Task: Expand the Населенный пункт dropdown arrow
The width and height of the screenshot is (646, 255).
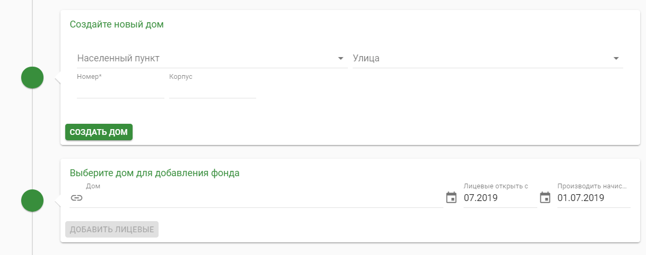Action: click(341, 58)
